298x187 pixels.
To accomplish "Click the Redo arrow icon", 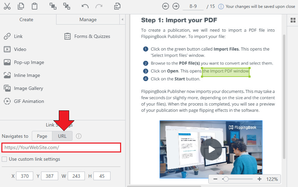I will 99,6.
